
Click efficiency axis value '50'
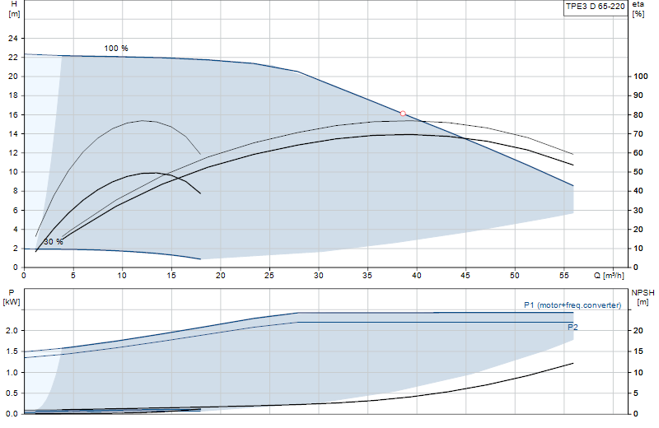click(638, 172)
